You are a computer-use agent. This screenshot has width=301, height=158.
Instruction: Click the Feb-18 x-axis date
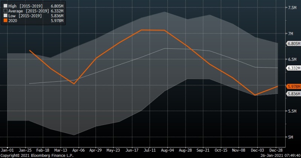[43, 150]
